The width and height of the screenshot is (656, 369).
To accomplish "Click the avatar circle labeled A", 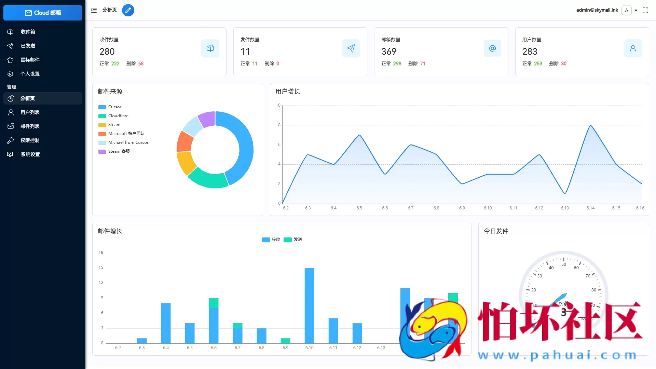I will click(x=627, y=10).
